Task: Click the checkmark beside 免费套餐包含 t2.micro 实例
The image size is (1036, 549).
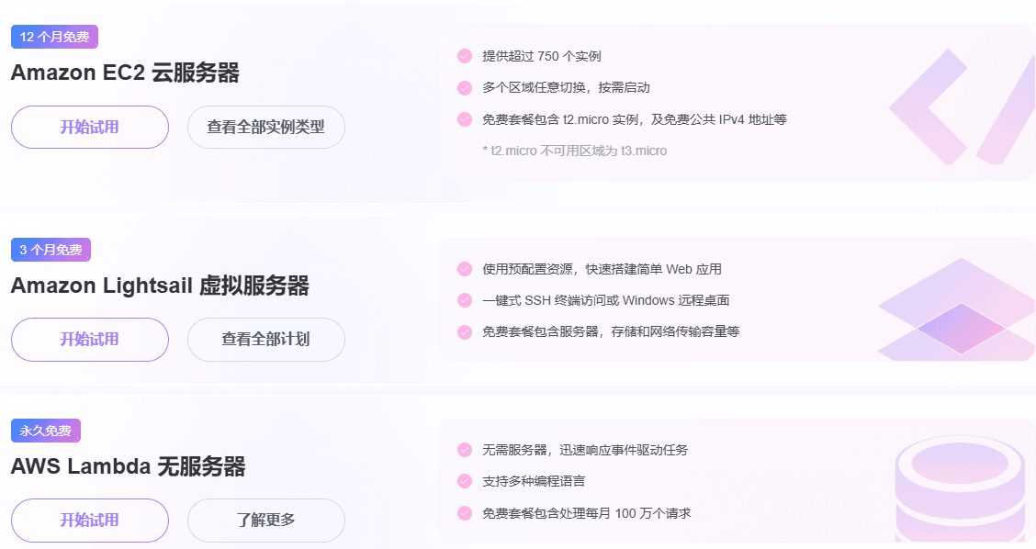Action: 463,119
